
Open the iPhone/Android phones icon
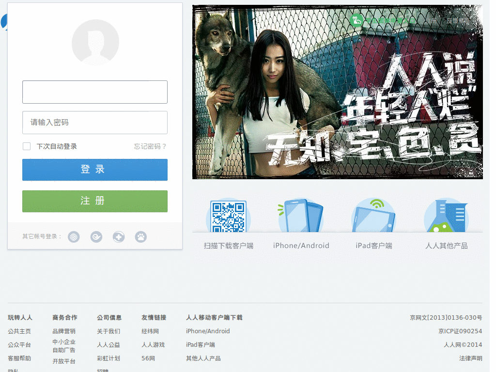[301, 216]
